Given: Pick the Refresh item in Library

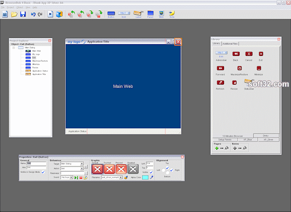Looking at the screenshot, I should point(220,83).
